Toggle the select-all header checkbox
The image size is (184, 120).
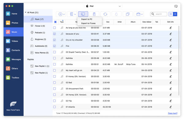tap(56, 22)
